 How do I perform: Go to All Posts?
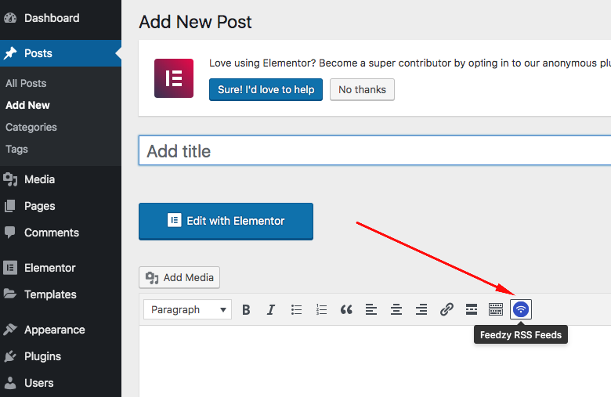[x=26, y=83]
